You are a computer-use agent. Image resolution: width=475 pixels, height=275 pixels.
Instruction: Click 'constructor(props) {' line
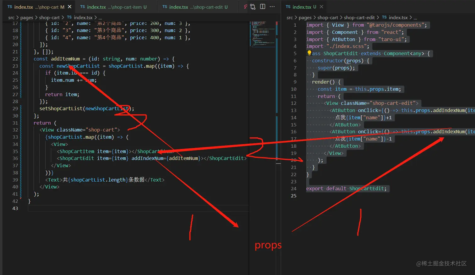pyautogui.click(x=341, y=61)
